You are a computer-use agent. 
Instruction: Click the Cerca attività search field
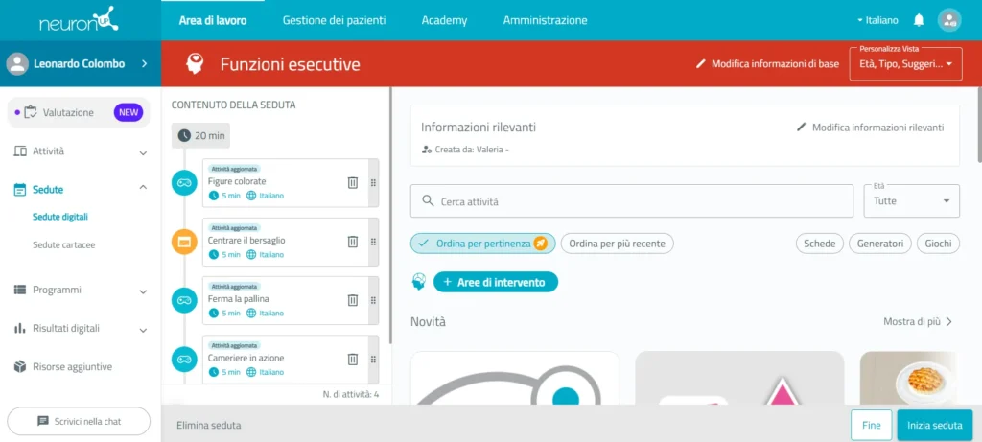(632, 201)
